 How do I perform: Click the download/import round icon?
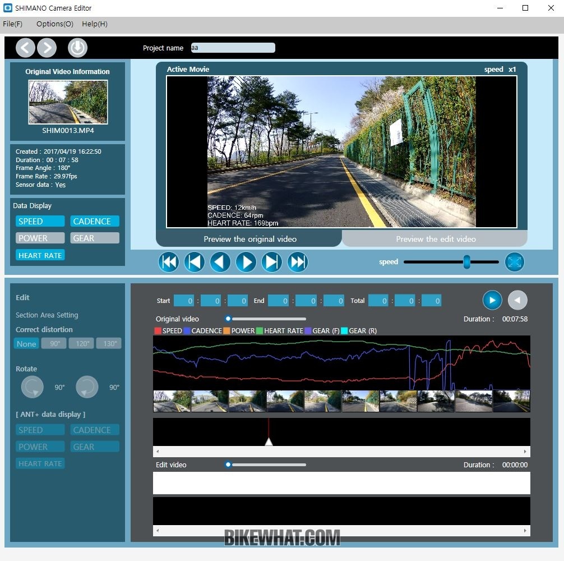click(x=78, y=48)
